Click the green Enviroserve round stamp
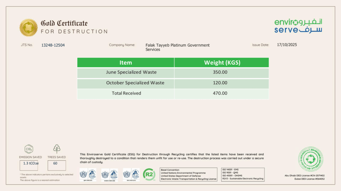The width and height of the screenshot is (341, 191). pos(310,159)
